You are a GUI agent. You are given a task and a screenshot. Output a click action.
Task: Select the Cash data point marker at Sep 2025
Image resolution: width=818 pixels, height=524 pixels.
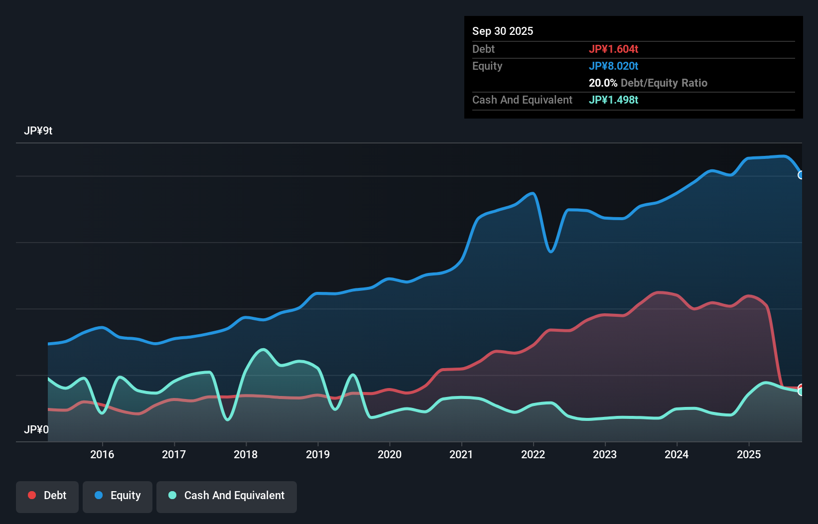(801, 392)
